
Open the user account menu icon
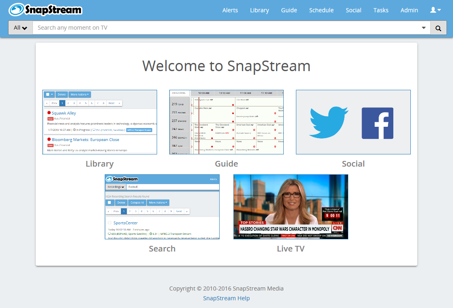(435, 10)
